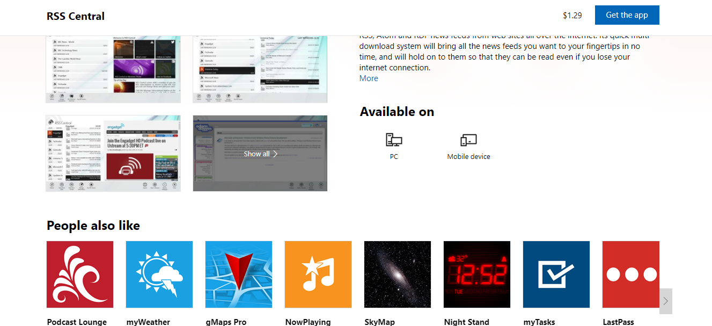Click the RSS Central header title
Viewport: 712px width, 326px height.
76,16
